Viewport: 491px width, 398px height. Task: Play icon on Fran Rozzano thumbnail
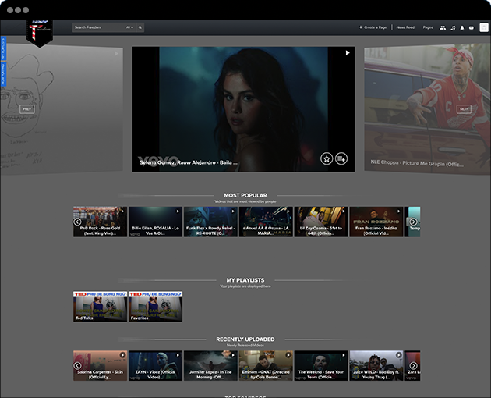[398, 211]
